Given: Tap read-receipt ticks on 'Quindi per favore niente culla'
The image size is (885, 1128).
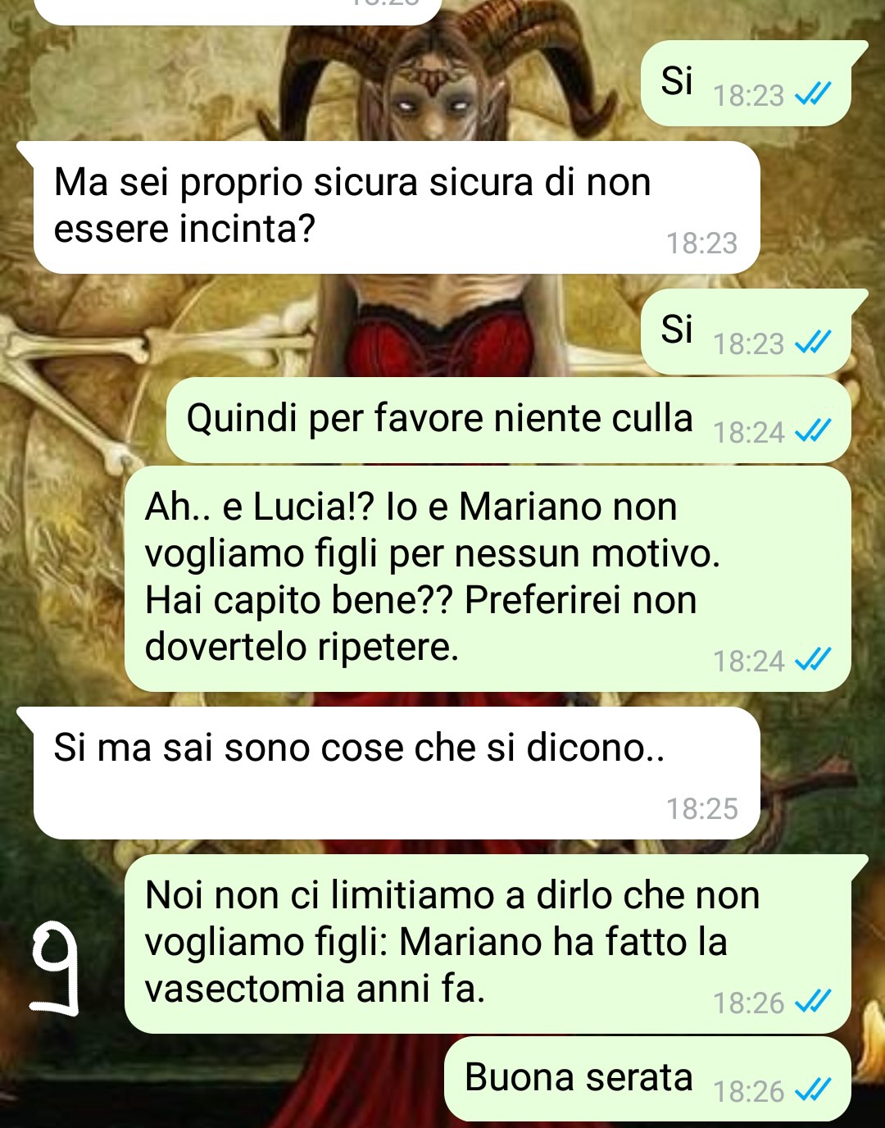Looking at the screenshot, I should [813, 430].
